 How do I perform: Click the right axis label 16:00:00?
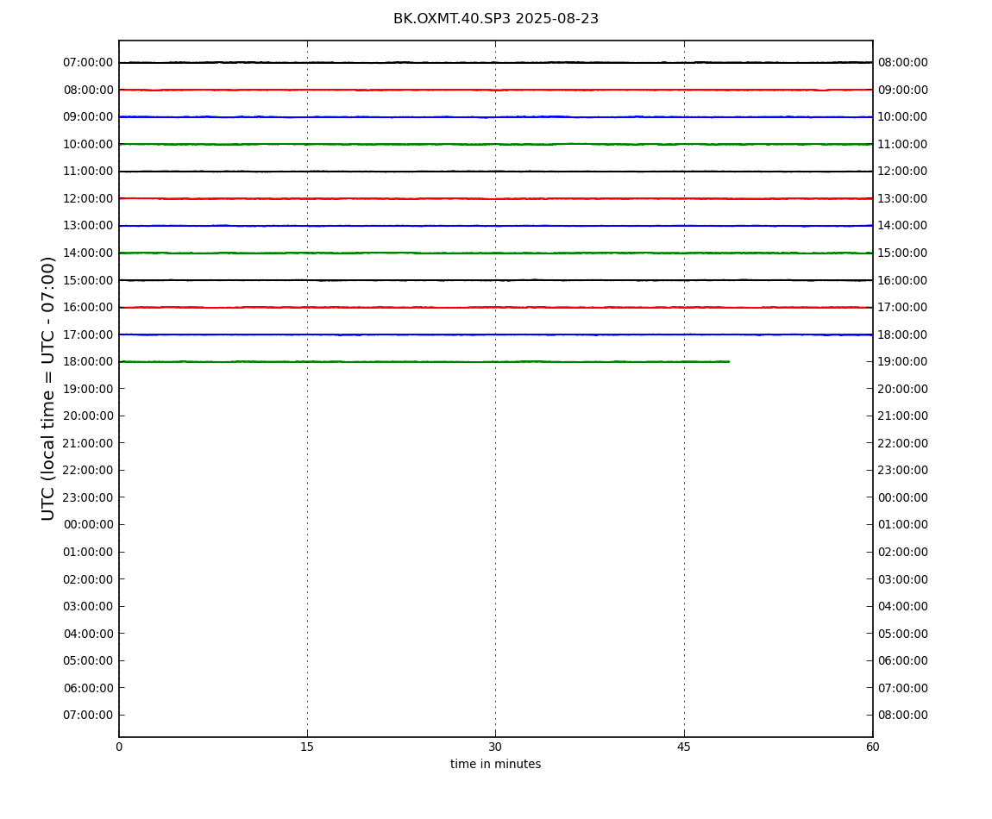pos(903,280)
